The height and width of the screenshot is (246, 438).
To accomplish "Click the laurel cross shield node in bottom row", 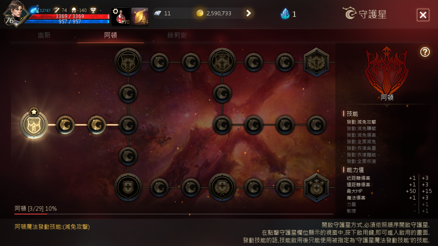I will pyautogui.click(x=222, y=187).
